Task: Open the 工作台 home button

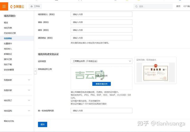Action: click(35, 6)
